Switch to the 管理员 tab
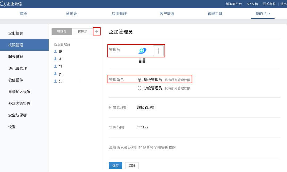This screenshot has width=287, height=172. (62, 32)
